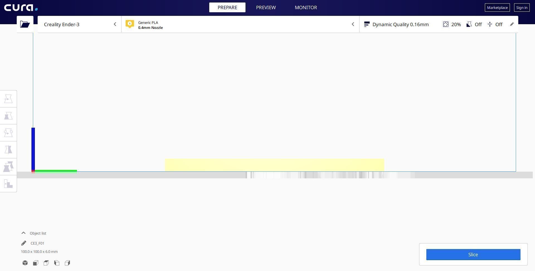Click the layer height profile icon
The image size is (535, 271).
click(x=367, y=24)
